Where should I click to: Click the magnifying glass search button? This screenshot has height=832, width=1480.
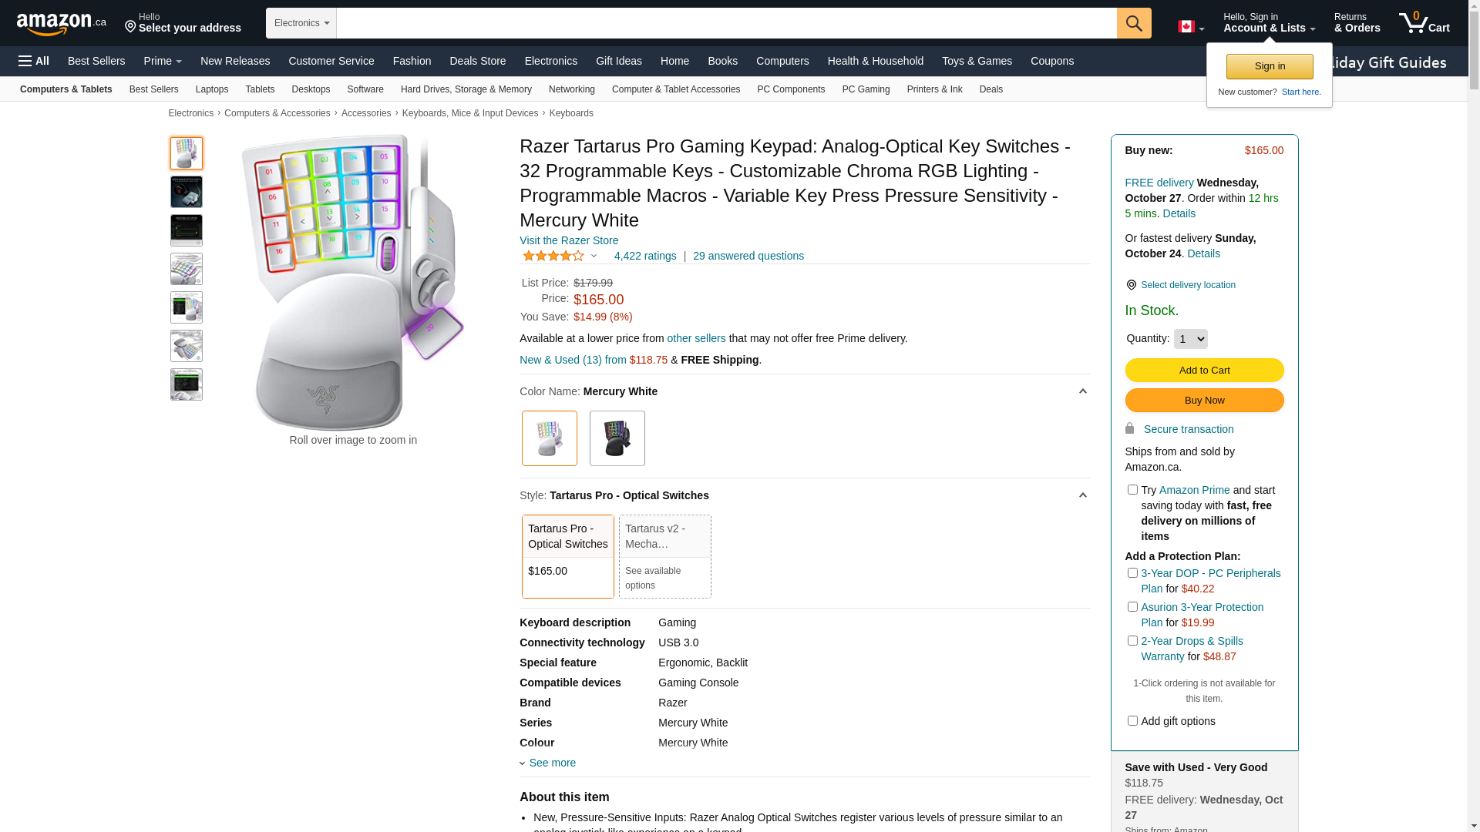point(1133,23)
